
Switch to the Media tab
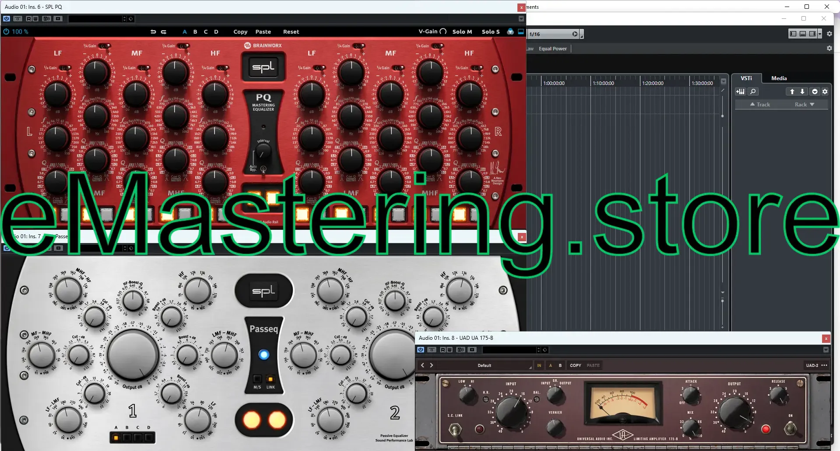779,78
